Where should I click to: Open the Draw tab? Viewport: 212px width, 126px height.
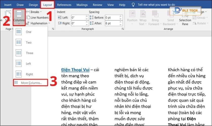coord(20,5)
